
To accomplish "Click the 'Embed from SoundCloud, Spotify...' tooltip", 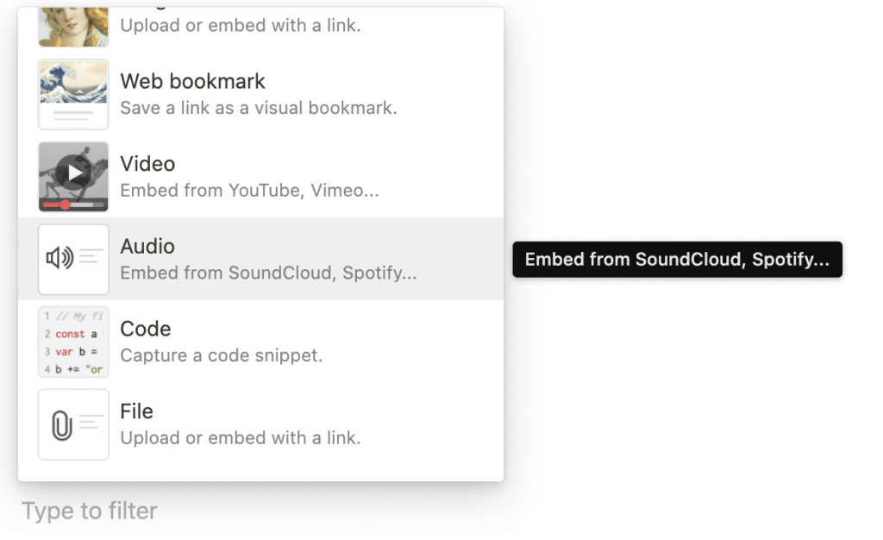I will tap(678, 259).
